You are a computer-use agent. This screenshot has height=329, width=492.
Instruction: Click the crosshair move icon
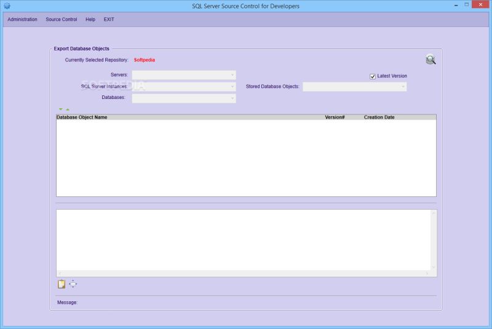point(73,284)
